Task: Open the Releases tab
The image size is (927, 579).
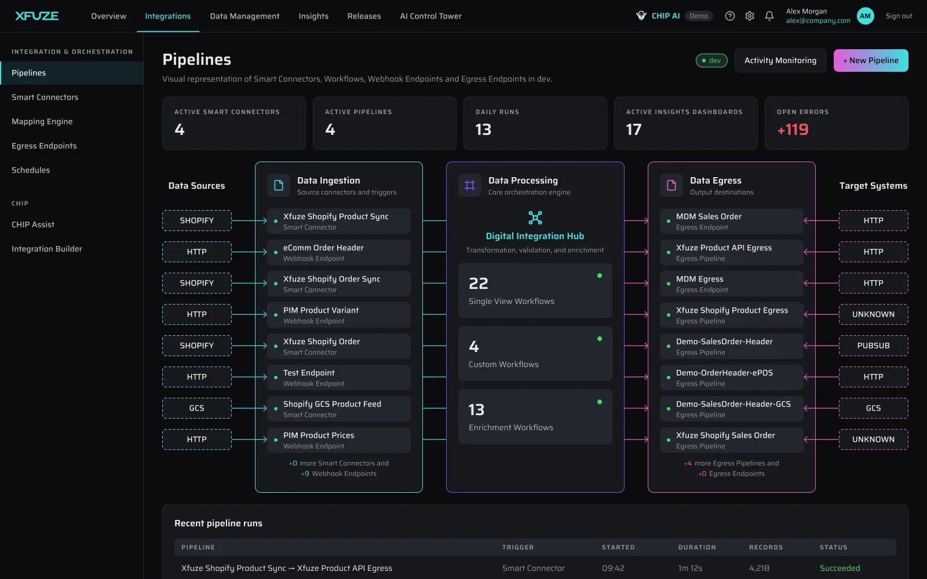Action: (364, 16)
